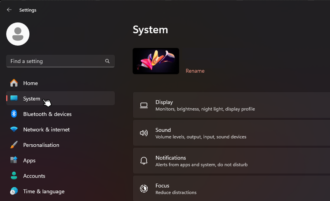This screenshot has width=330, height=201.
Task: Focus the Find a setting search box
Action: pos(56,61)
